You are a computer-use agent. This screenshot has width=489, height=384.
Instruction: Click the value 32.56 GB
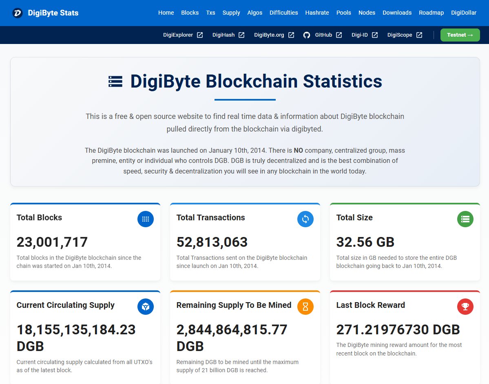[365, 242]
